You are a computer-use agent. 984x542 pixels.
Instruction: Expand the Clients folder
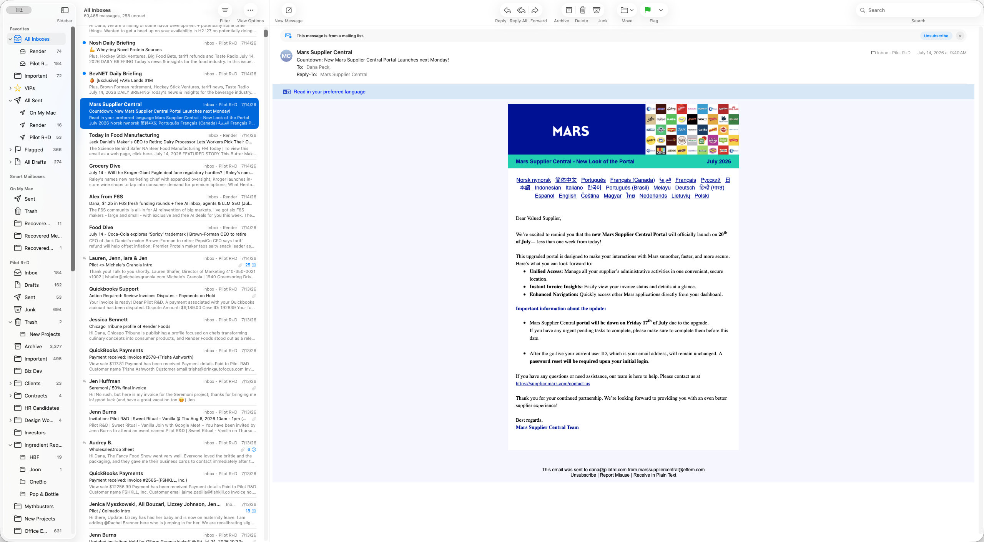pos(10,384)
